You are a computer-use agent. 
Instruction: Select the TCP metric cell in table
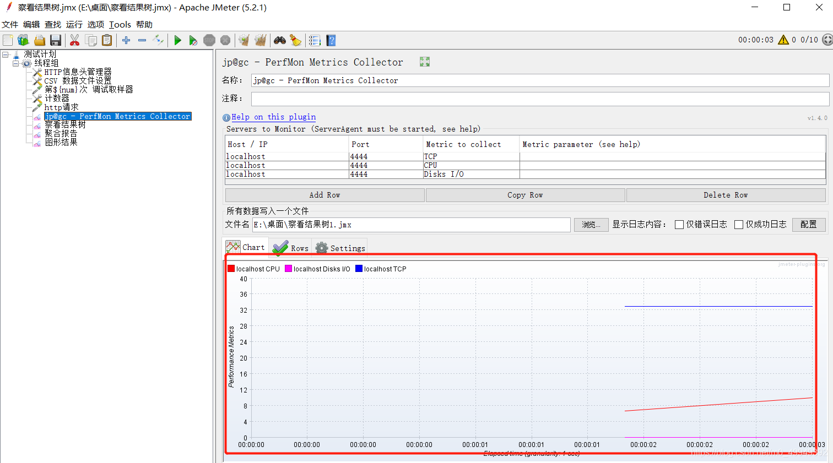pos(471,157)
